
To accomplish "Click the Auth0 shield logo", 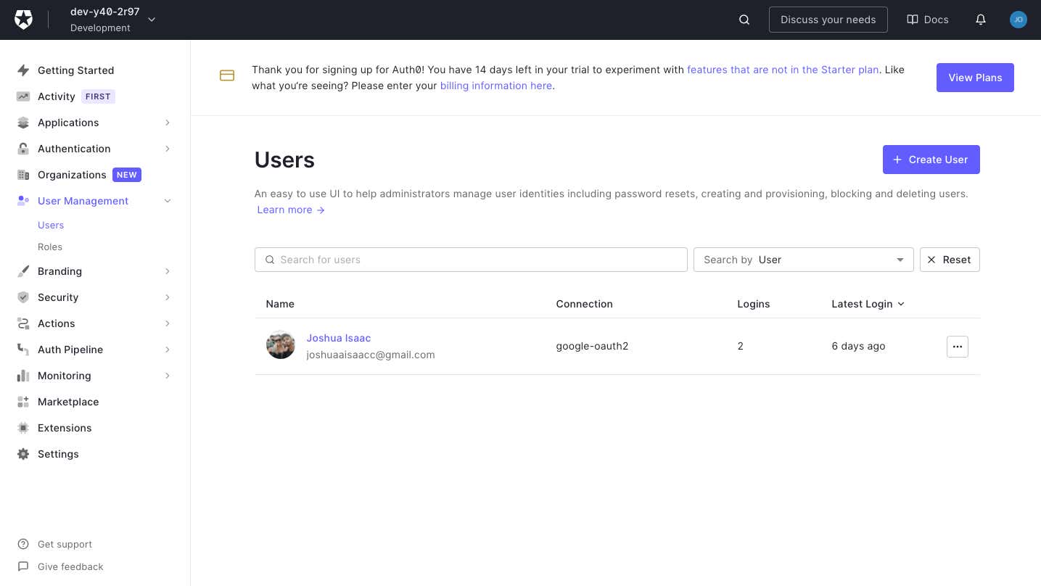I will coord(24,20).
